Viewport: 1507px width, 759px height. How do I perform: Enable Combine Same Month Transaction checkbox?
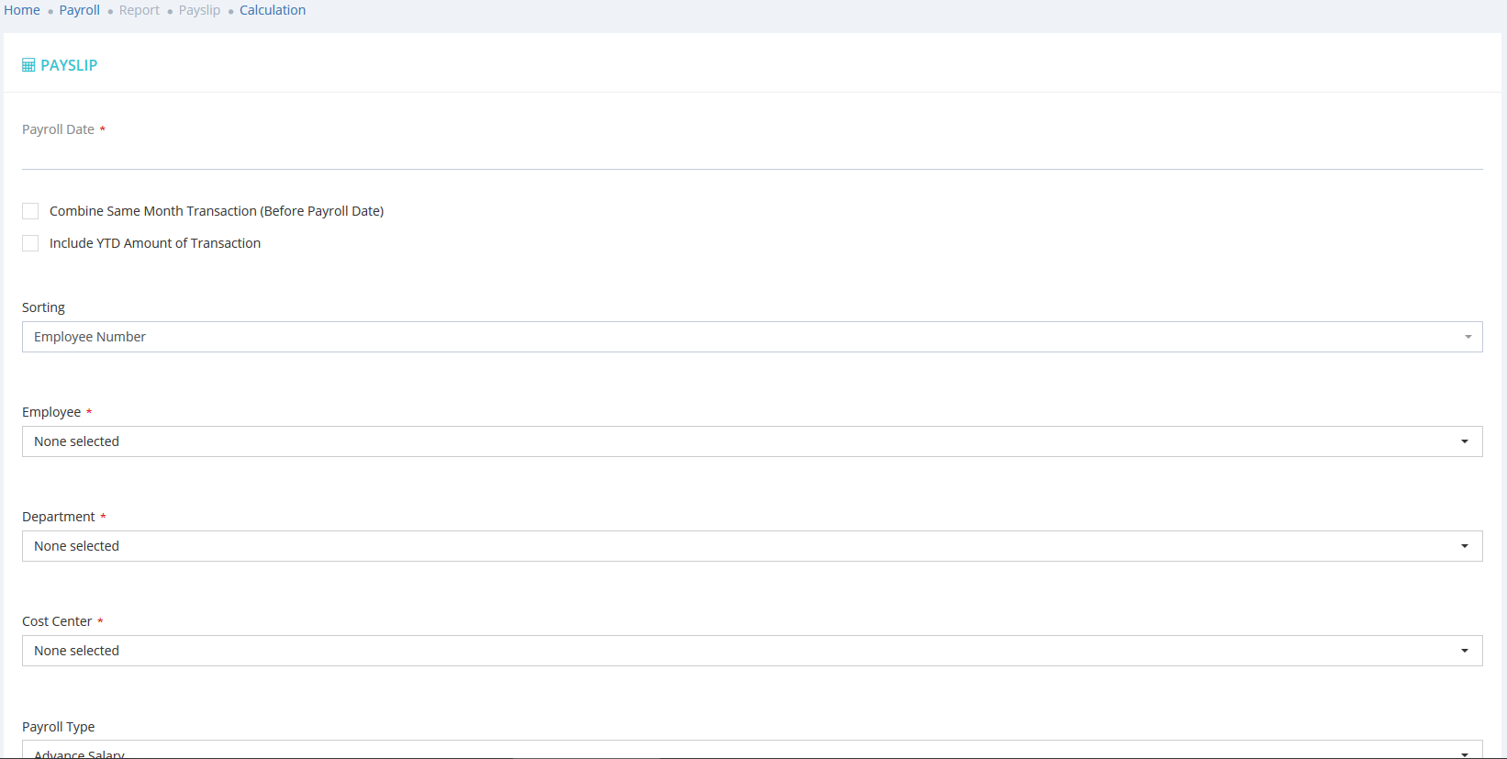[30, 211]
